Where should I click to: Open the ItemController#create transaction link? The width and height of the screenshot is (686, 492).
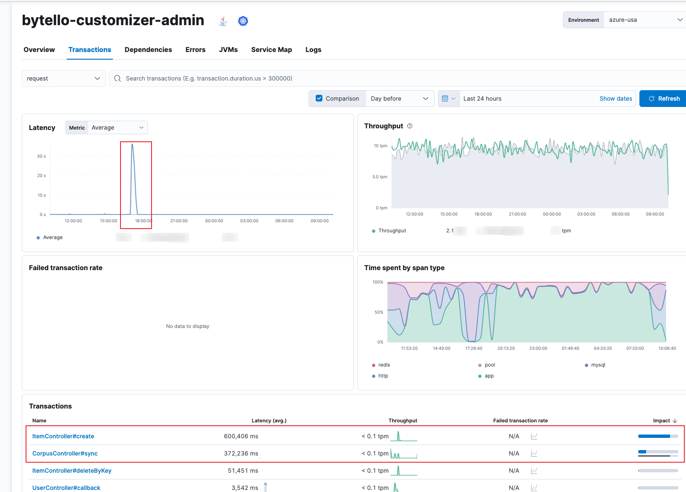coord(63,437)
